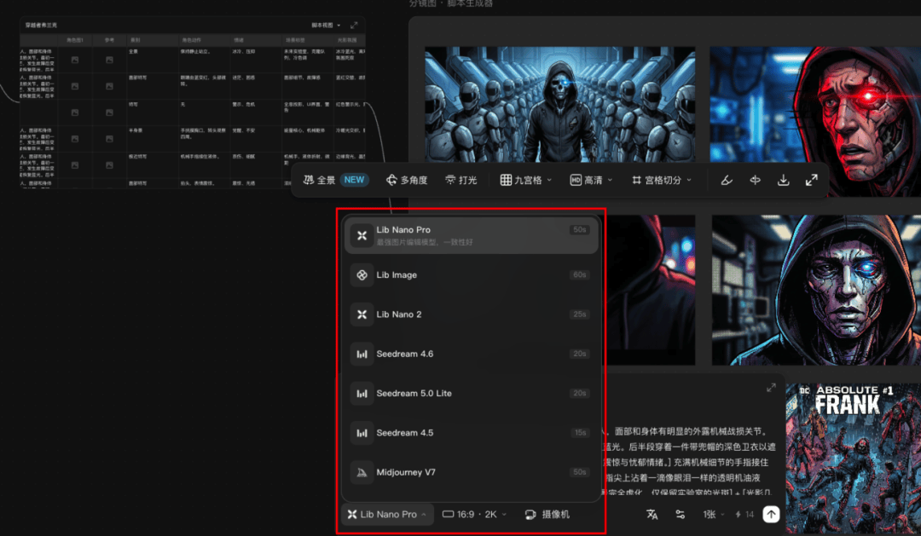Open the 九宫格 grid dropdown
This screenshot has height=536, width=921.
525,181
